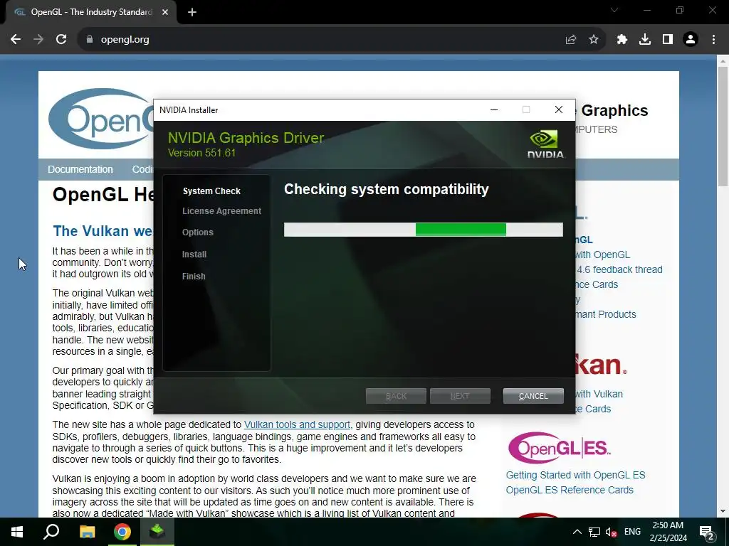729x546 pixels.
Task: Open the notification center icon
Action: click(x=707, y=532)
